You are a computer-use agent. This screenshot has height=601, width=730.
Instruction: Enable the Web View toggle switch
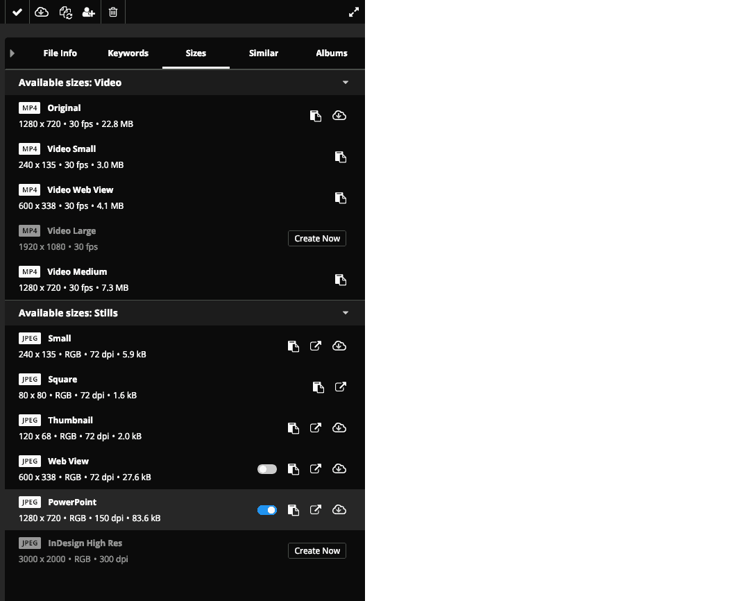pyautogui.click(x=267, y=469)
